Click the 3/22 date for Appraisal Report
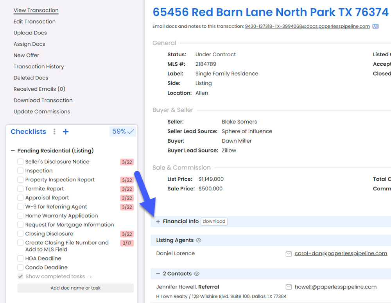391x303 pixels. [x=127, y=198]
